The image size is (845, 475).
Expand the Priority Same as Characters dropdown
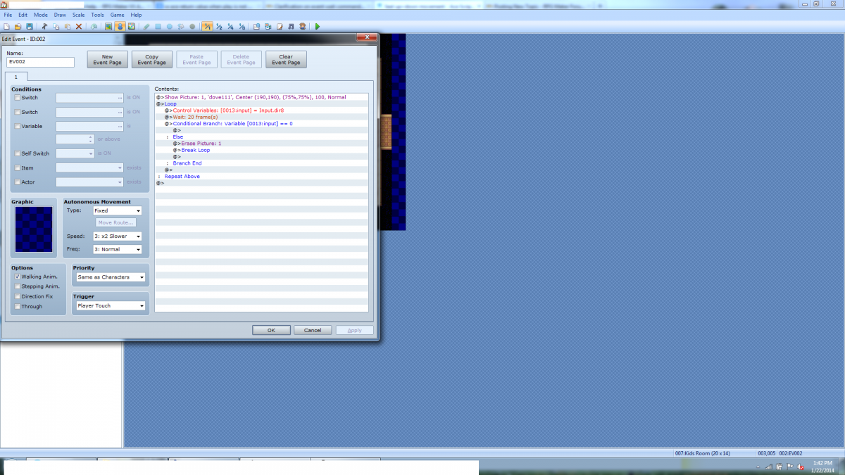110,277
